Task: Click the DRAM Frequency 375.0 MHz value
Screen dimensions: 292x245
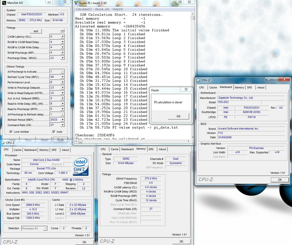Action: click(151, 179)
